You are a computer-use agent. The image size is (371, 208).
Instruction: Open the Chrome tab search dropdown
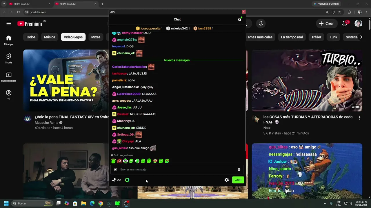coord(4,4)
